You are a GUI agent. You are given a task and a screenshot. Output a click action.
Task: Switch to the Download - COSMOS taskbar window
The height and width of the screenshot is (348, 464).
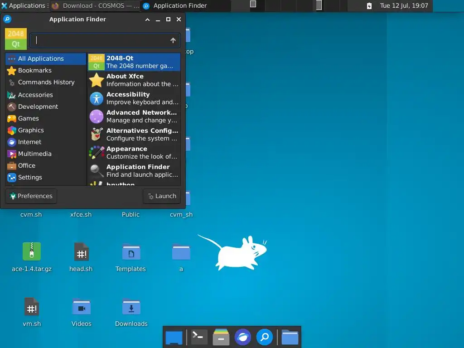[x=95, y=5]
